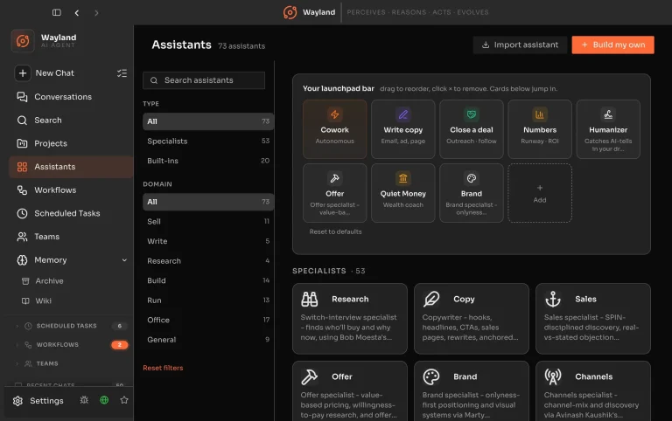Screen dimensions: 672x421
Task: Click Build my own button
Action: coord(612,45)
